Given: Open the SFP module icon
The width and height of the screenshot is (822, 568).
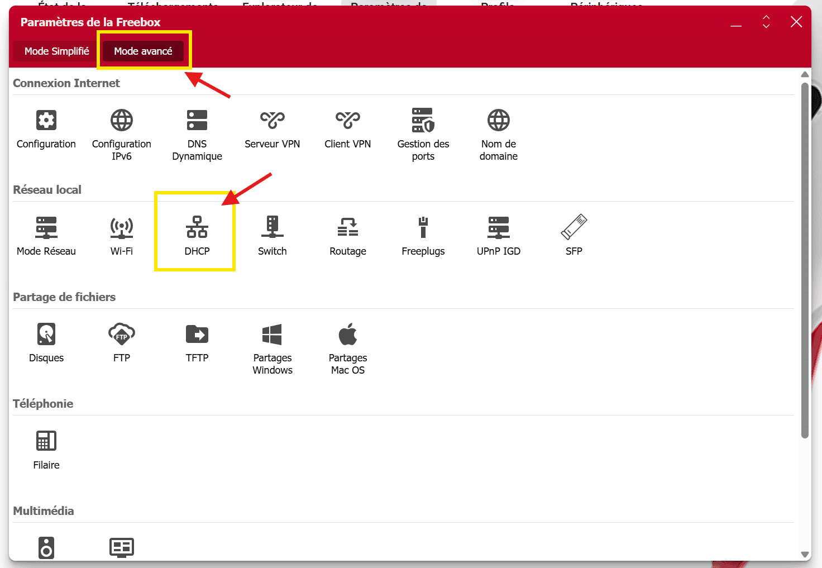Looking at the screenshot, I should pos(574,227).
